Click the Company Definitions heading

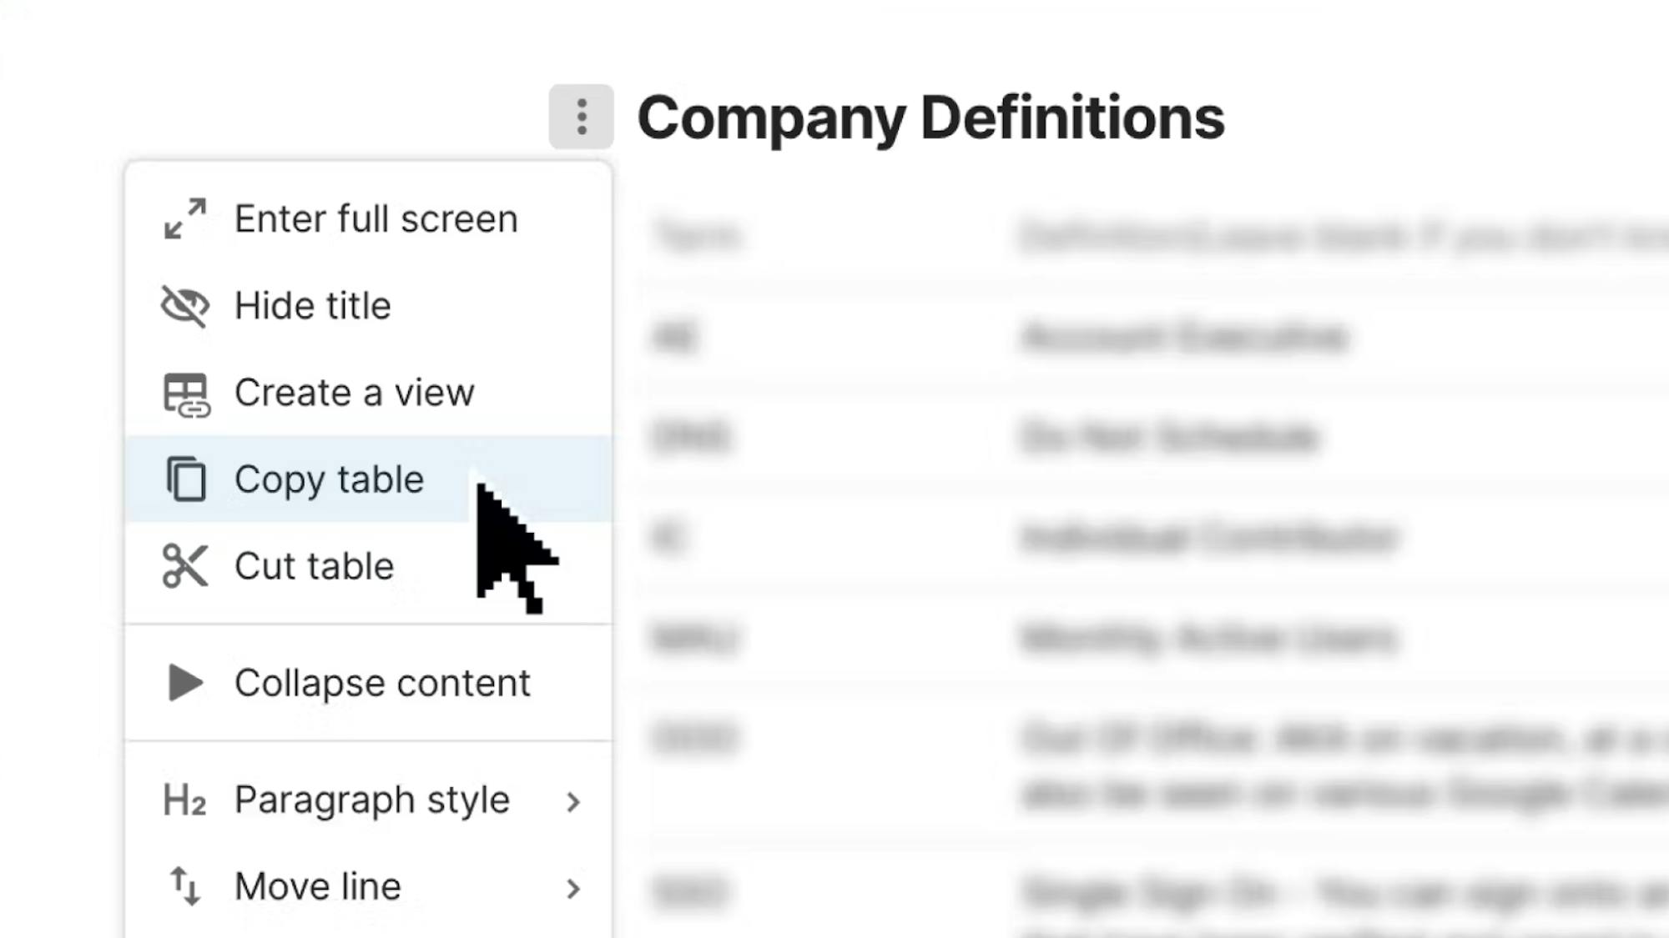(930, 118)
